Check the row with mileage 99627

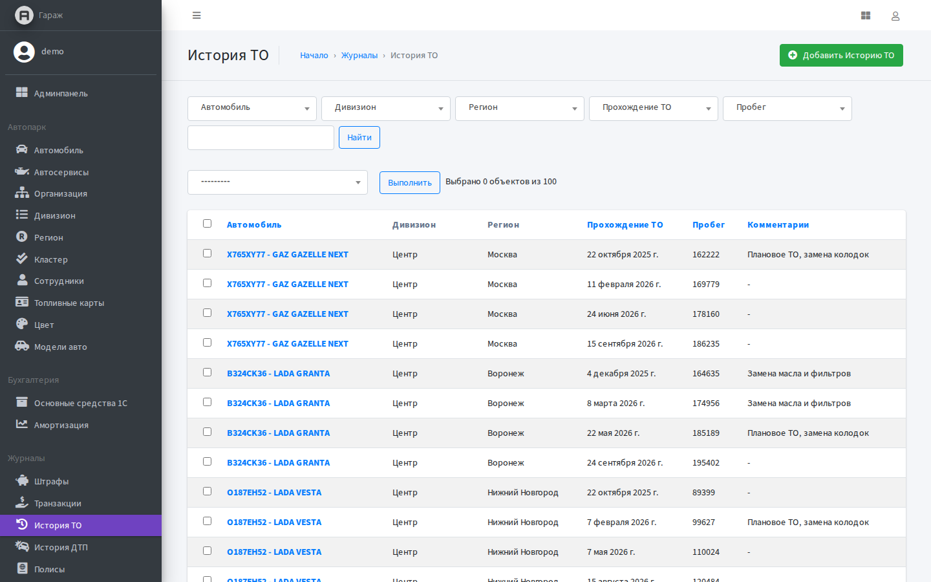coord(207,521)
